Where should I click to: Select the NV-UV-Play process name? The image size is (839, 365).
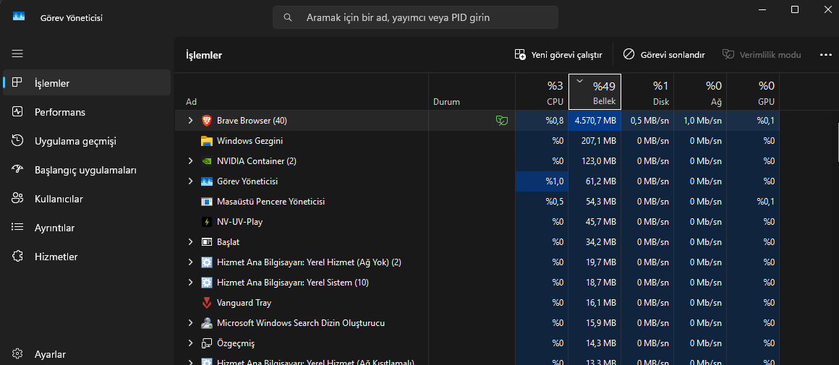coord(239,222)
